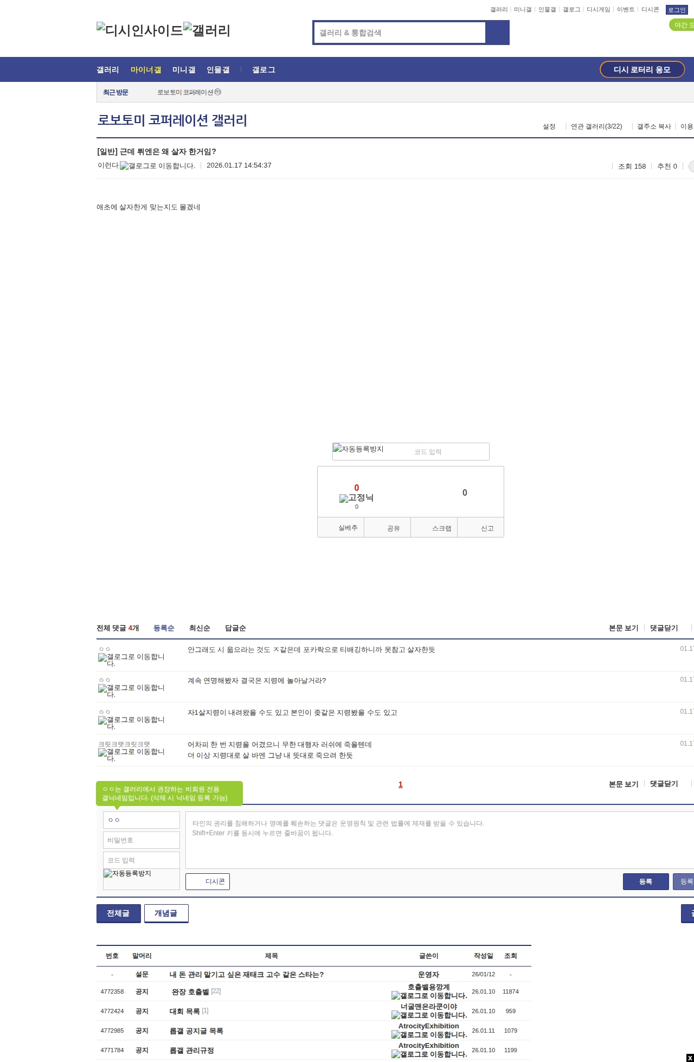Screen dimensions: 694x1062
Task: Go to comment page 1
Action: coord(401,784)
